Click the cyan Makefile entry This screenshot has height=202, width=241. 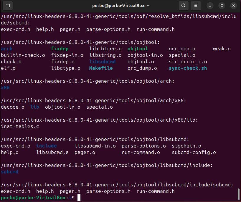click(x=101, y=68)
